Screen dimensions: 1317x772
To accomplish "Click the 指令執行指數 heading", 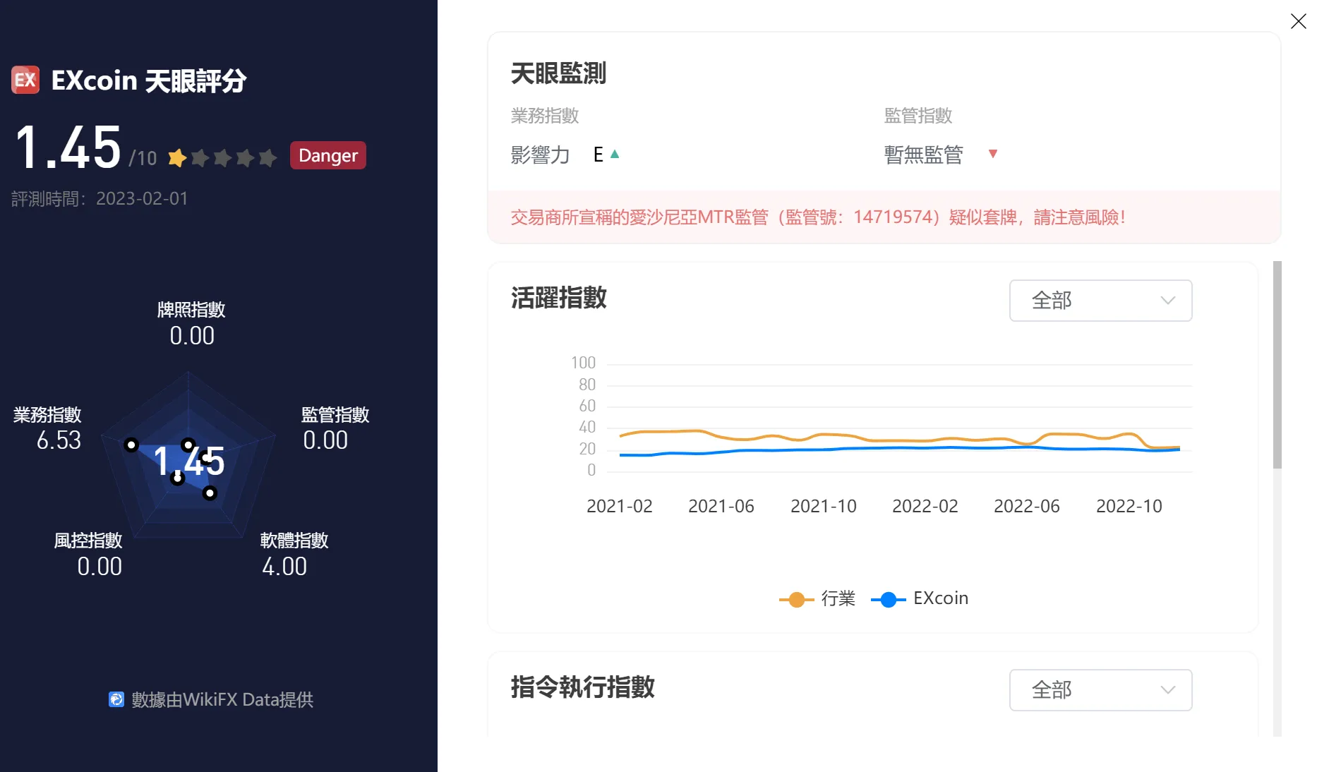I will [x=582, y=687].
